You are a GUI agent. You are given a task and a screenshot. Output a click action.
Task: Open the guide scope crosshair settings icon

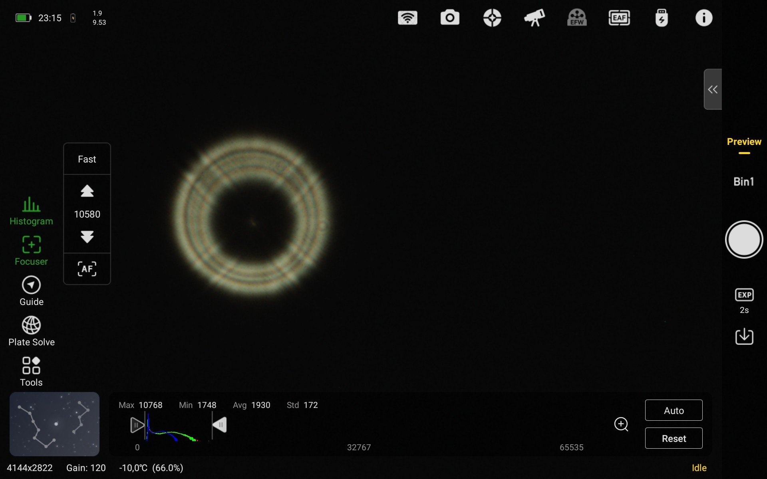pos(492,18)
